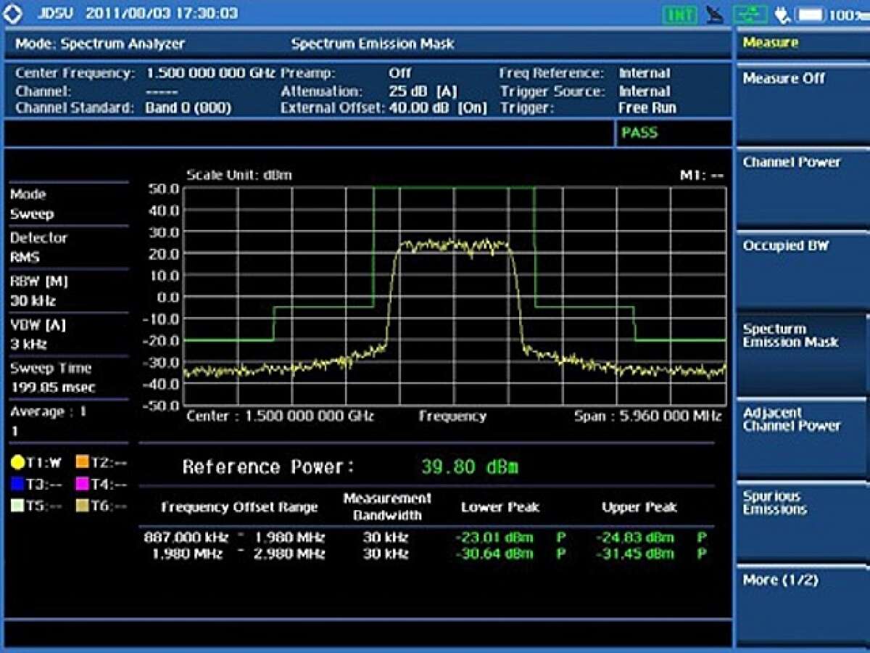Viewport: 870px width, 653px height.
Task: Click the power plug charging icon
Action: click(782, 15)
